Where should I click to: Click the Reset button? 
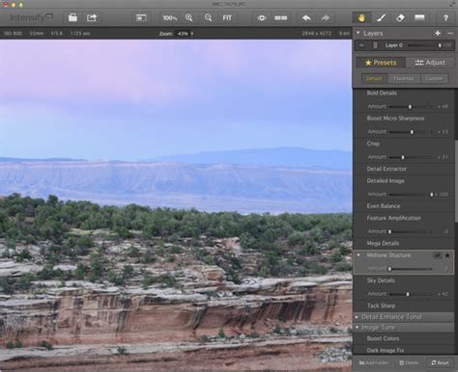pyautogui.click(x=440, y=362)
